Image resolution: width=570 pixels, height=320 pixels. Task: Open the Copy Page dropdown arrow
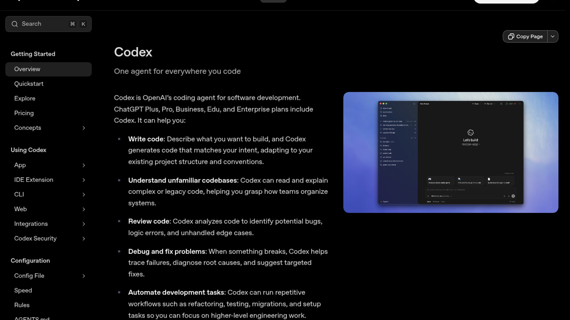pyautogui.click(x=552, y=36)
